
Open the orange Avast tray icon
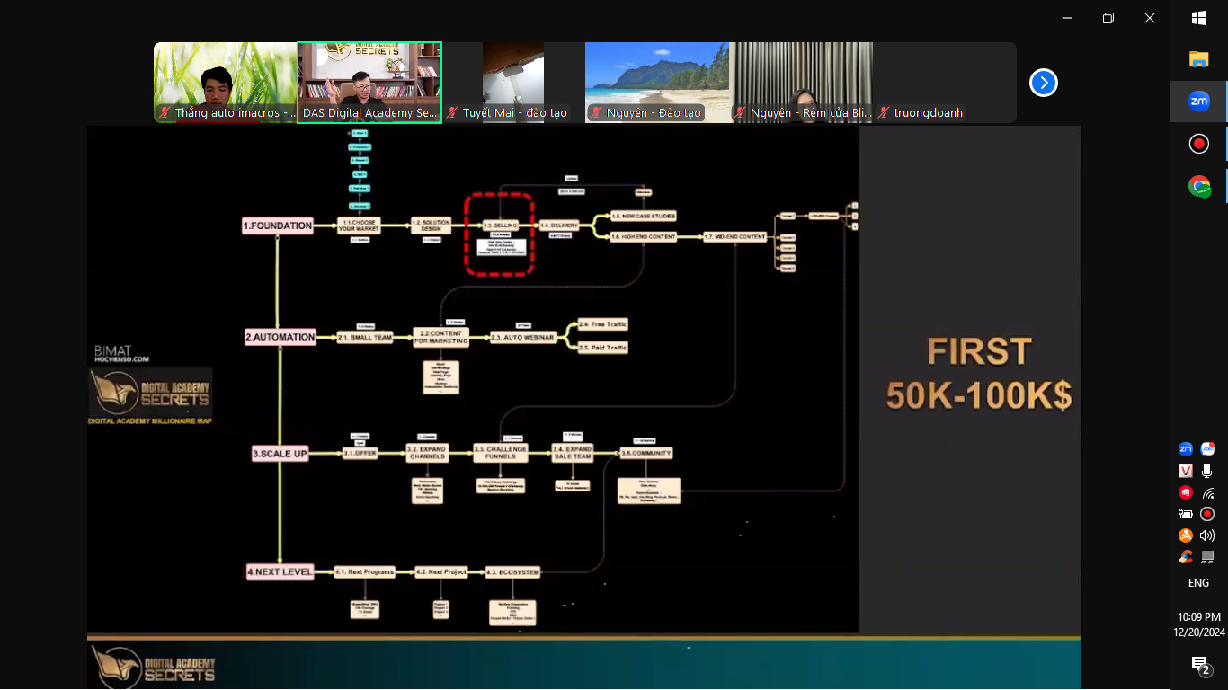[x=1186, y=535]
